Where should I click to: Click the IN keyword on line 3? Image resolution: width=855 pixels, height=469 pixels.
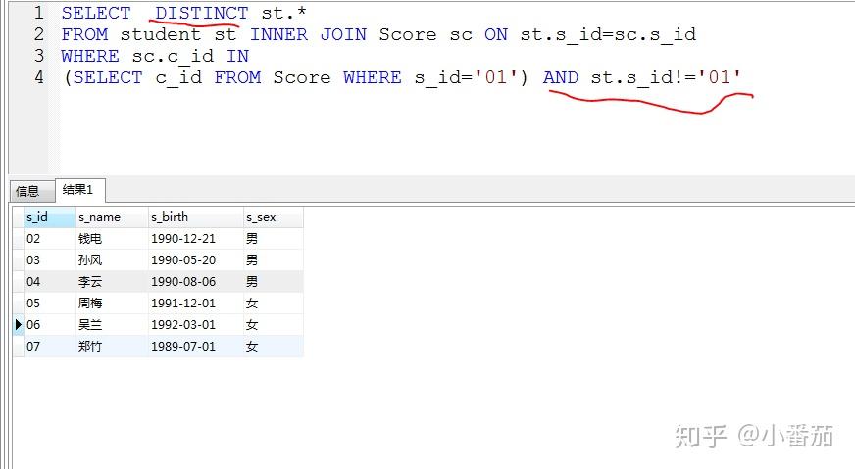[237, 56]
